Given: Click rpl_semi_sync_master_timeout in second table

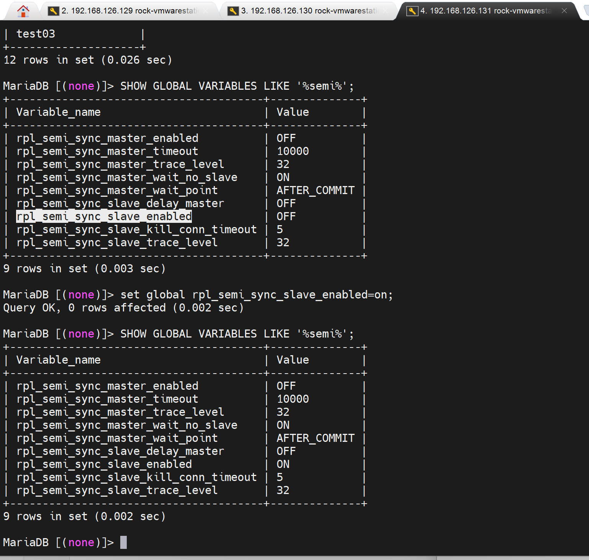Looking at the screenshot, I should coord(107,399).
